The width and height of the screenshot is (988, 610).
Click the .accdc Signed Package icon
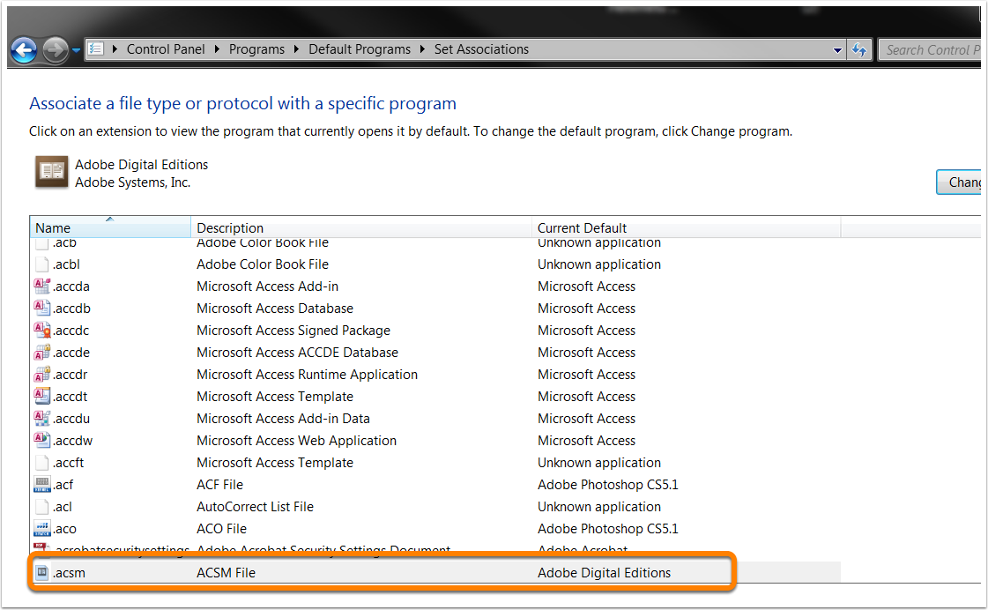coord(41,331)
